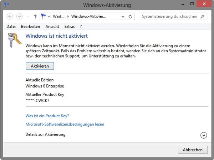Open the Extras menu
This screenshot has width=214, height=160.
coord(70,27)
